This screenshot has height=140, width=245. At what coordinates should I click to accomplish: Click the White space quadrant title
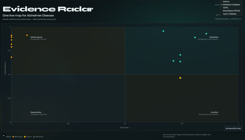36,37
